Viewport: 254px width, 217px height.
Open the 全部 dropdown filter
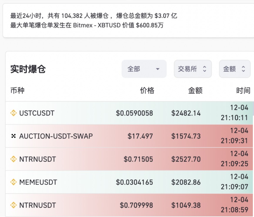(144, 69)
